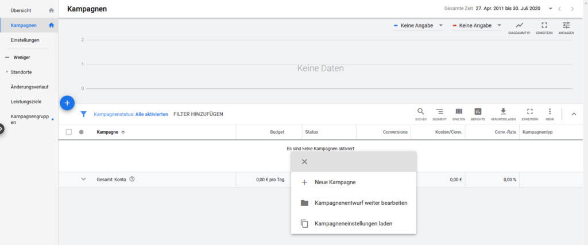Open the Mehr three-dot menu

click(x=550, y=114)
